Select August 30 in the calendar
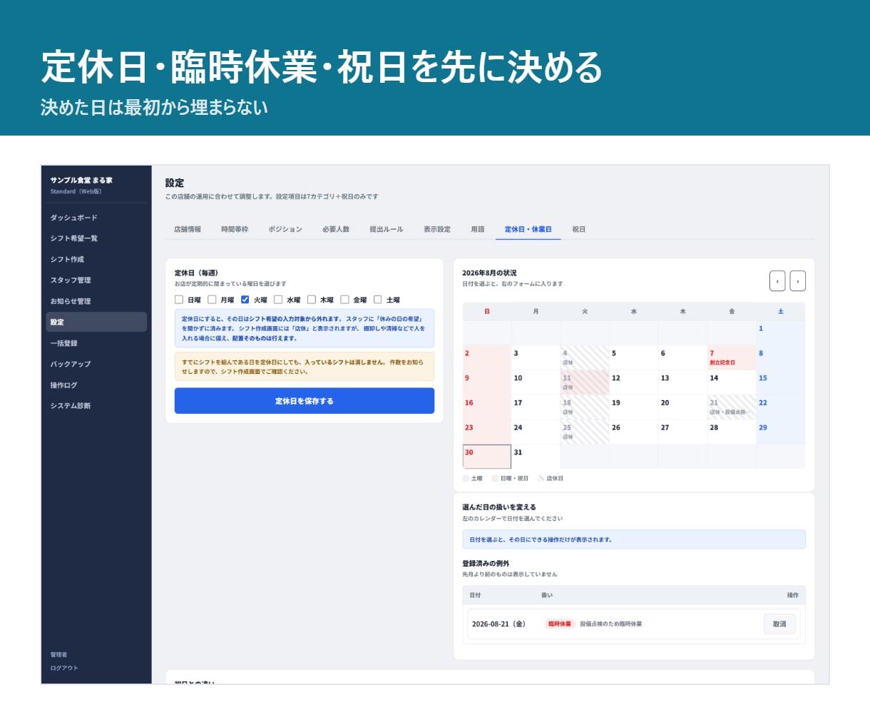Image resolution: width=870 pixels, height=725 pixels. 487,457
